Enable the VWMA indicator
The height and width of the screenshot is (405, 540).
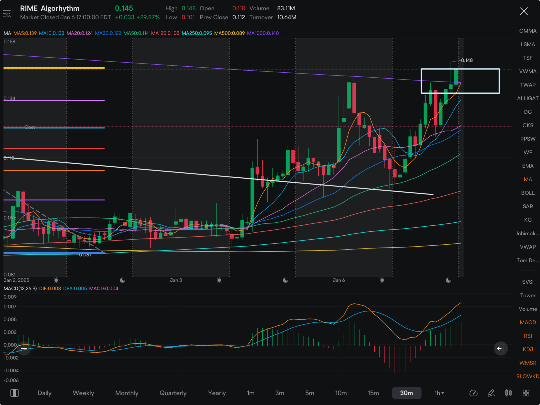[528, 71]
